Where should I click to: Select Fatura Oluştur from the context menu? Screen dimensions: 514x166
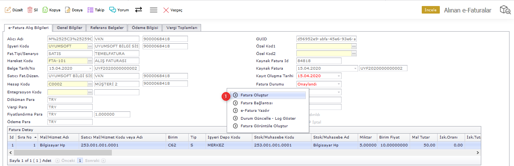(x=254, y=95)
